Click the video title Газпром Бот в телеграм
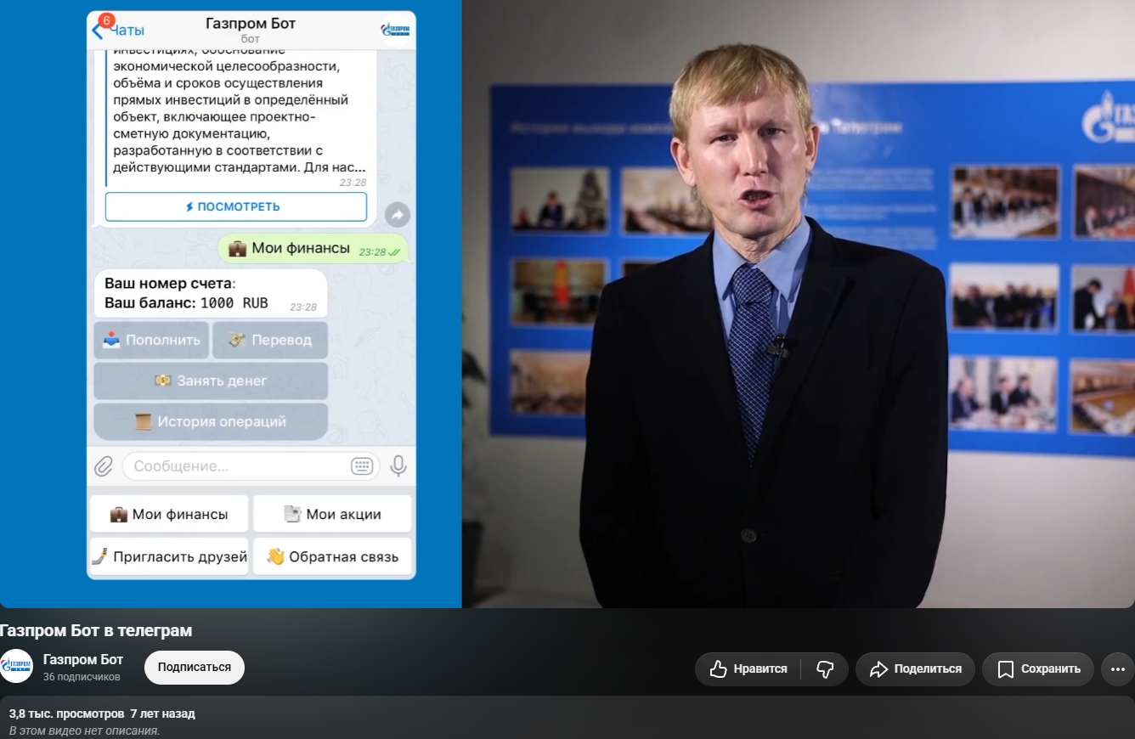 (96, 630)
